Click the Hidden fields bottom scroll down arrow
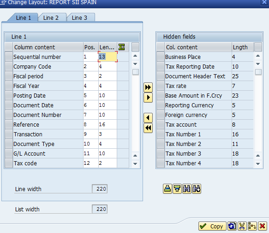 click(258, 164)
